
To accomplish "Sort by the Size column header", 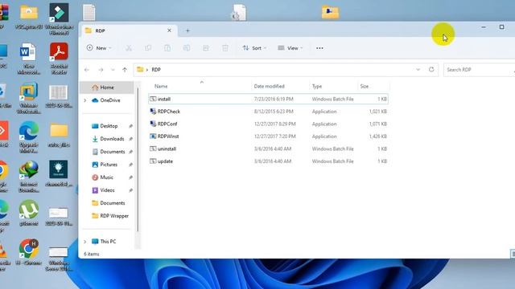I will pos(365,86).
